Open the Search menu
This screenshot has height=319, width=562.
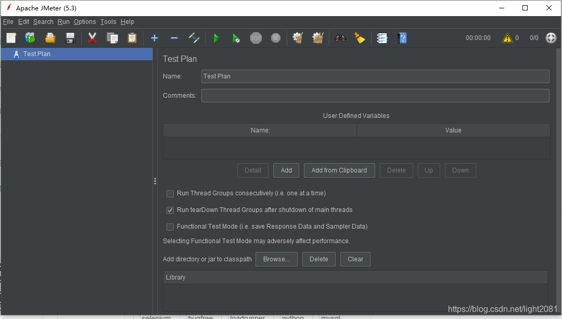(x=43, y=22)
